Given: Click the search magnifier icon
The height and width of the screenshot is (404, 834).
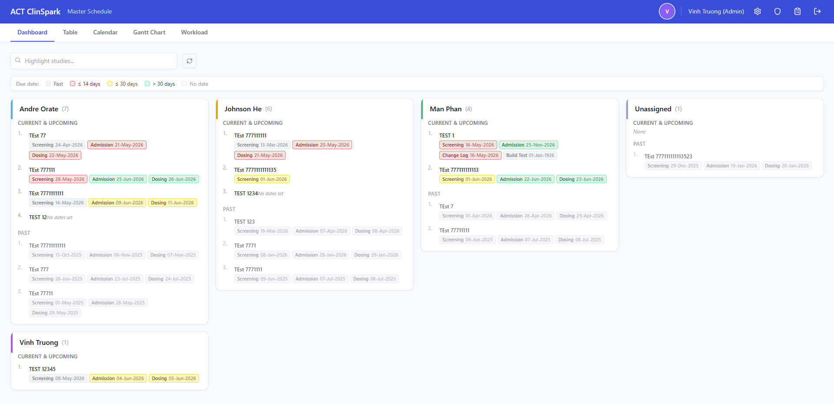Looking at the screenshot, I should [18, 60].
